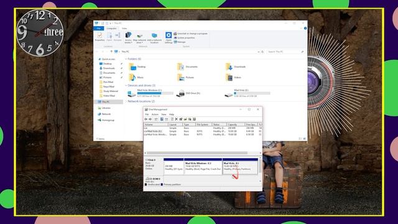Open the address bar history dropdown

pyautogui.click(x=259, y=52)
